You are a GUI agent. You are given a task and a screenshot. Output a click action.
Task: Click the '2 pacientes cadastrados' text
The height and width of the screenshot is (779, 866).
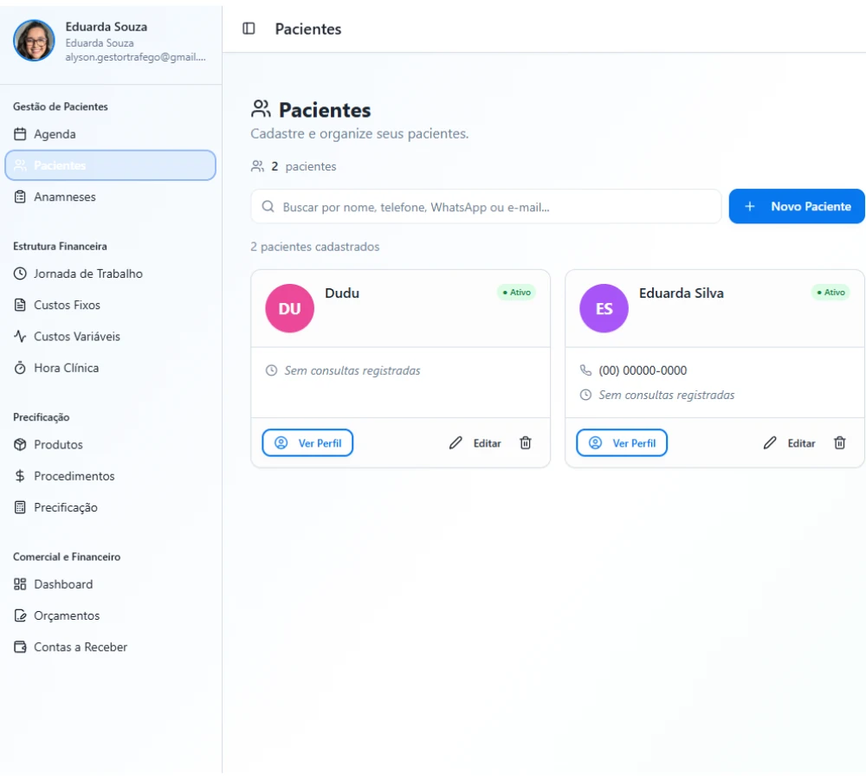pyautogui.click(x=315, y=247)
